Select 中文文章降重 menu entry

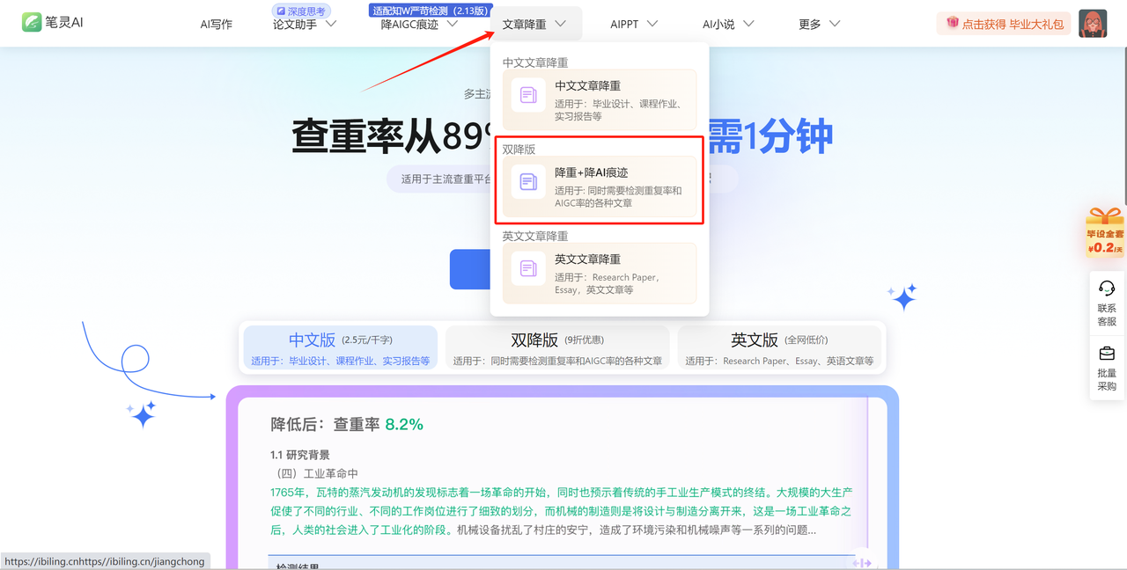click(600, 100)
